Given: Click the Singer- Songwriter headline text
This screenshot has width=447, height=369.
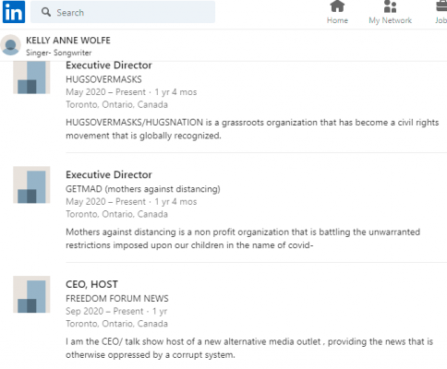Looking at the screenshot, I should 58,53.
